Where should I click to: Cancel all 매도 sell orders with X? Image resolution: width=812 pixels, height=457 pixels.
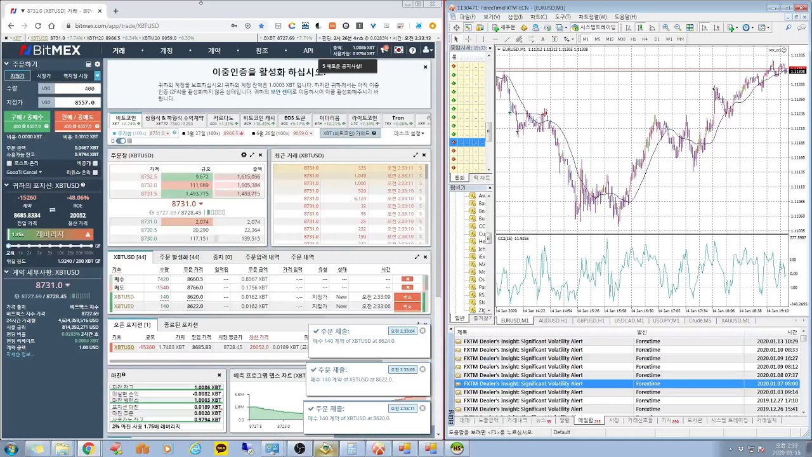pos(407,288)
